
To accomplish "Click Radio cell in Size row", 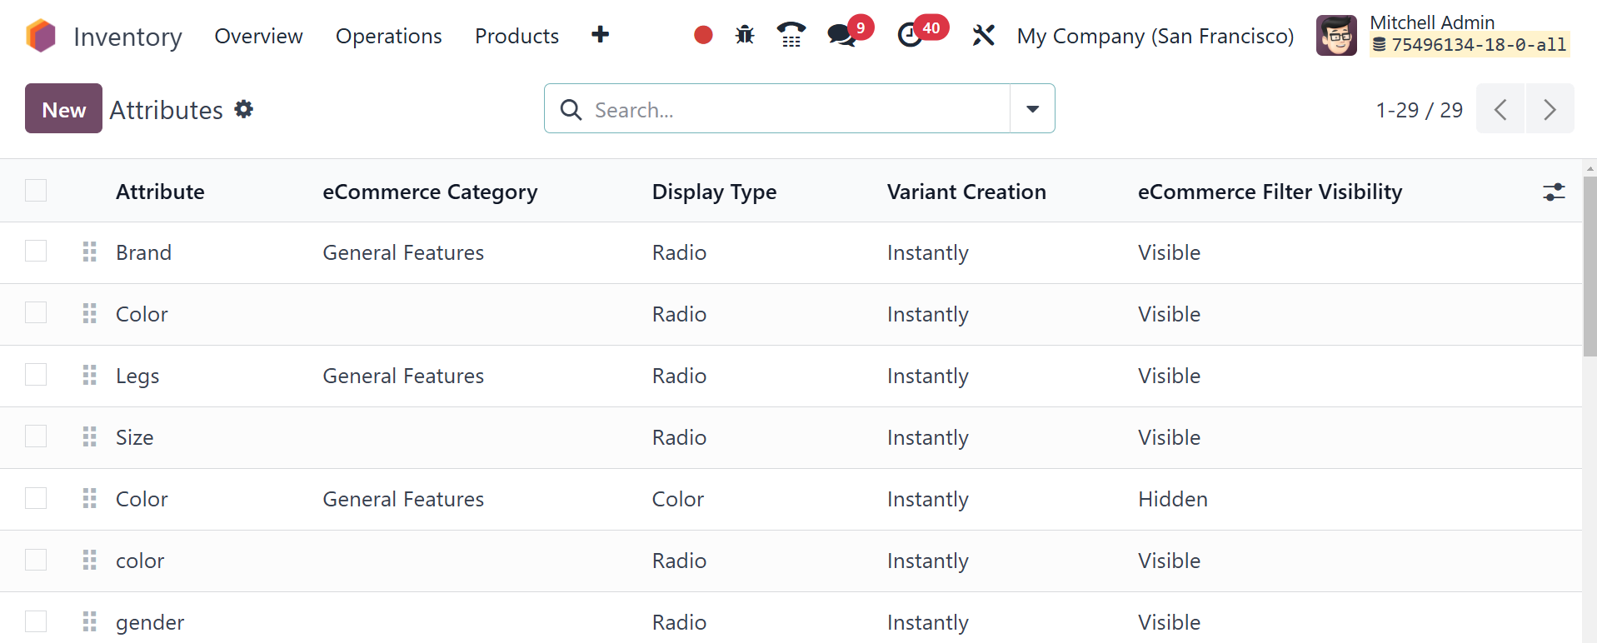I will (679, 437).
